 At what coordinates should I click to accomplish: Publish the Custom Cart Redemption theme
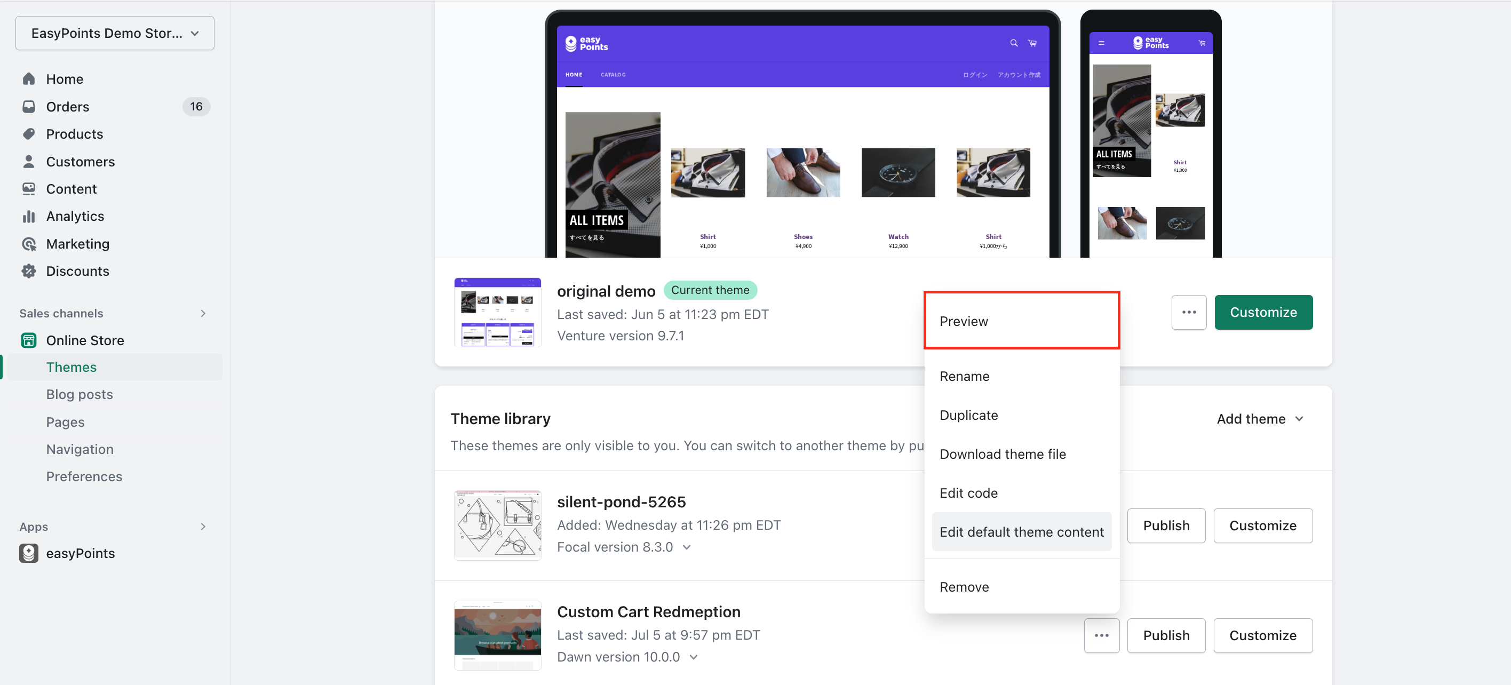coord(1165,635)
